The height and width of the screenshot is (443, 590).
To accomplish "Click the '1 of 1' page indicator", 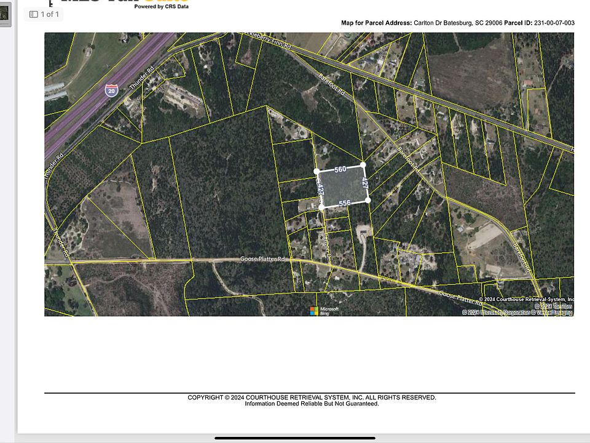I will [50, 14].
